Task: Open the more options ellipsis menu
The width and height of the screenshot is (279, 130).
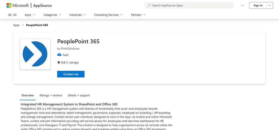Action: click(x=242, y=5)
